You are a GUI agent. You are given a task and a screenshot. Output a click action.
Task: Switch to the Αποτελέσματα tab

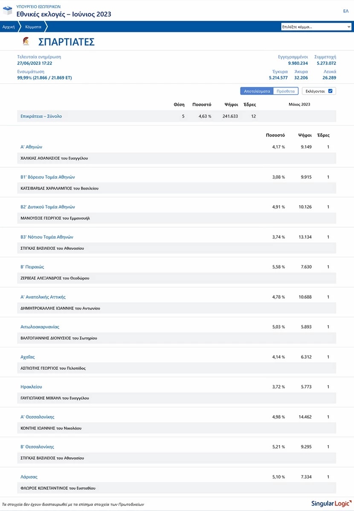click(x=257, y=91)
